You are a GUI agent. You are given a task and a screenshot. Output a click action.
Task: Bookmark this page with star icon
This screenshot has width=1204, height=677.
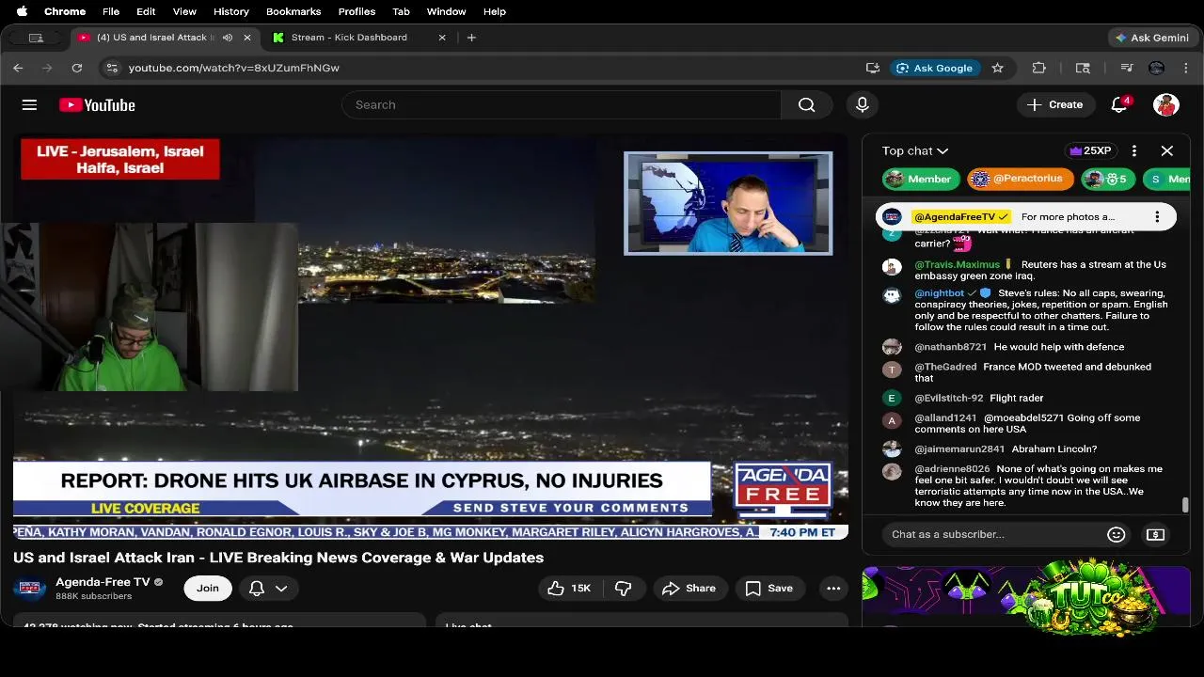[x=998, y=68]
